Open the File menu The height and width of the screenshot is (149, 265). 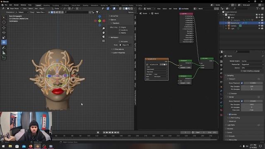[x=6, y=5]
